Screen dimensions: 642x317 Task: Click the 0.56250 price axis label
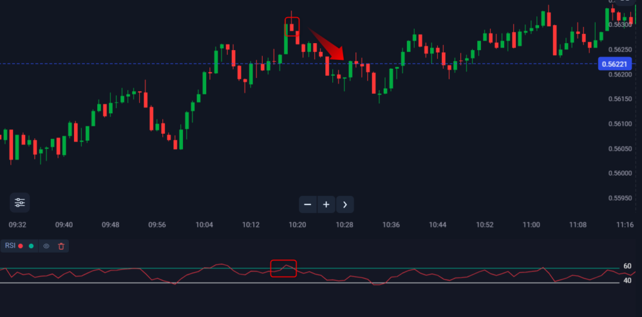[x=620, y=49]
